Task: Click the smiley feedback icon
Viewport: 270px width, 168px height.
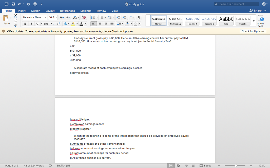Action: point(264,4)
